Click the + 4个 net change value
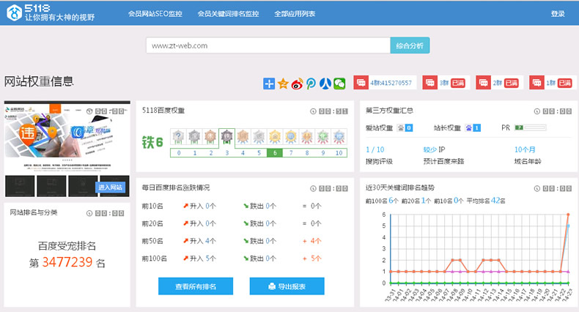The height and width of the screenshot is (312, 579). pyautogui.click(x=312, y=241)
